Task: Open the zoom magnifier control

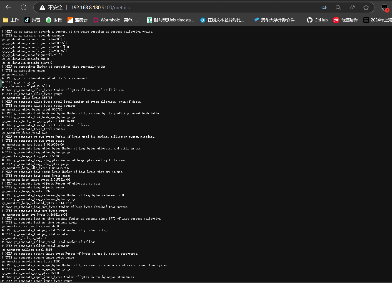Action: click(x=338, y=8)
